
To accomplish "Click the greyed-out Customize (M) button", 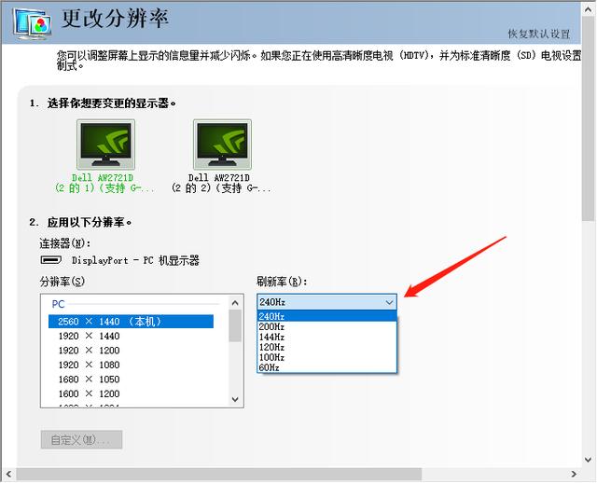I will pyautogui.click(x=81, y=440).
